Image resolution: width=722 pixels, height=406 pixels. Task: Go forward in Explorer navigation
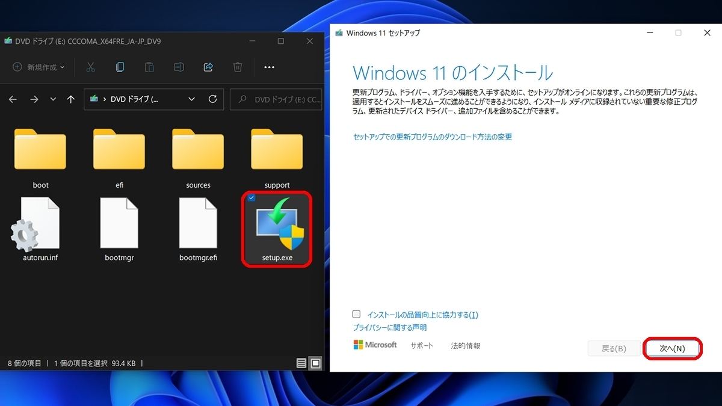coord(34,99)
